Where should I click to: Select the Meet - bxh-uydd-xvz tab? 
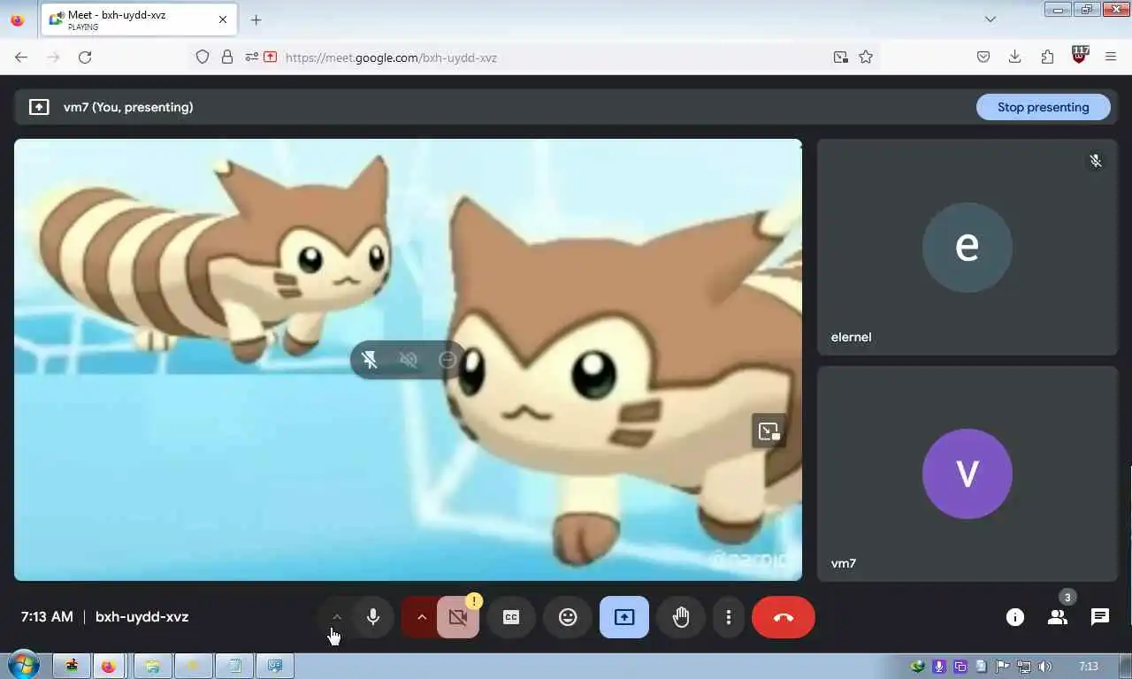139,20
